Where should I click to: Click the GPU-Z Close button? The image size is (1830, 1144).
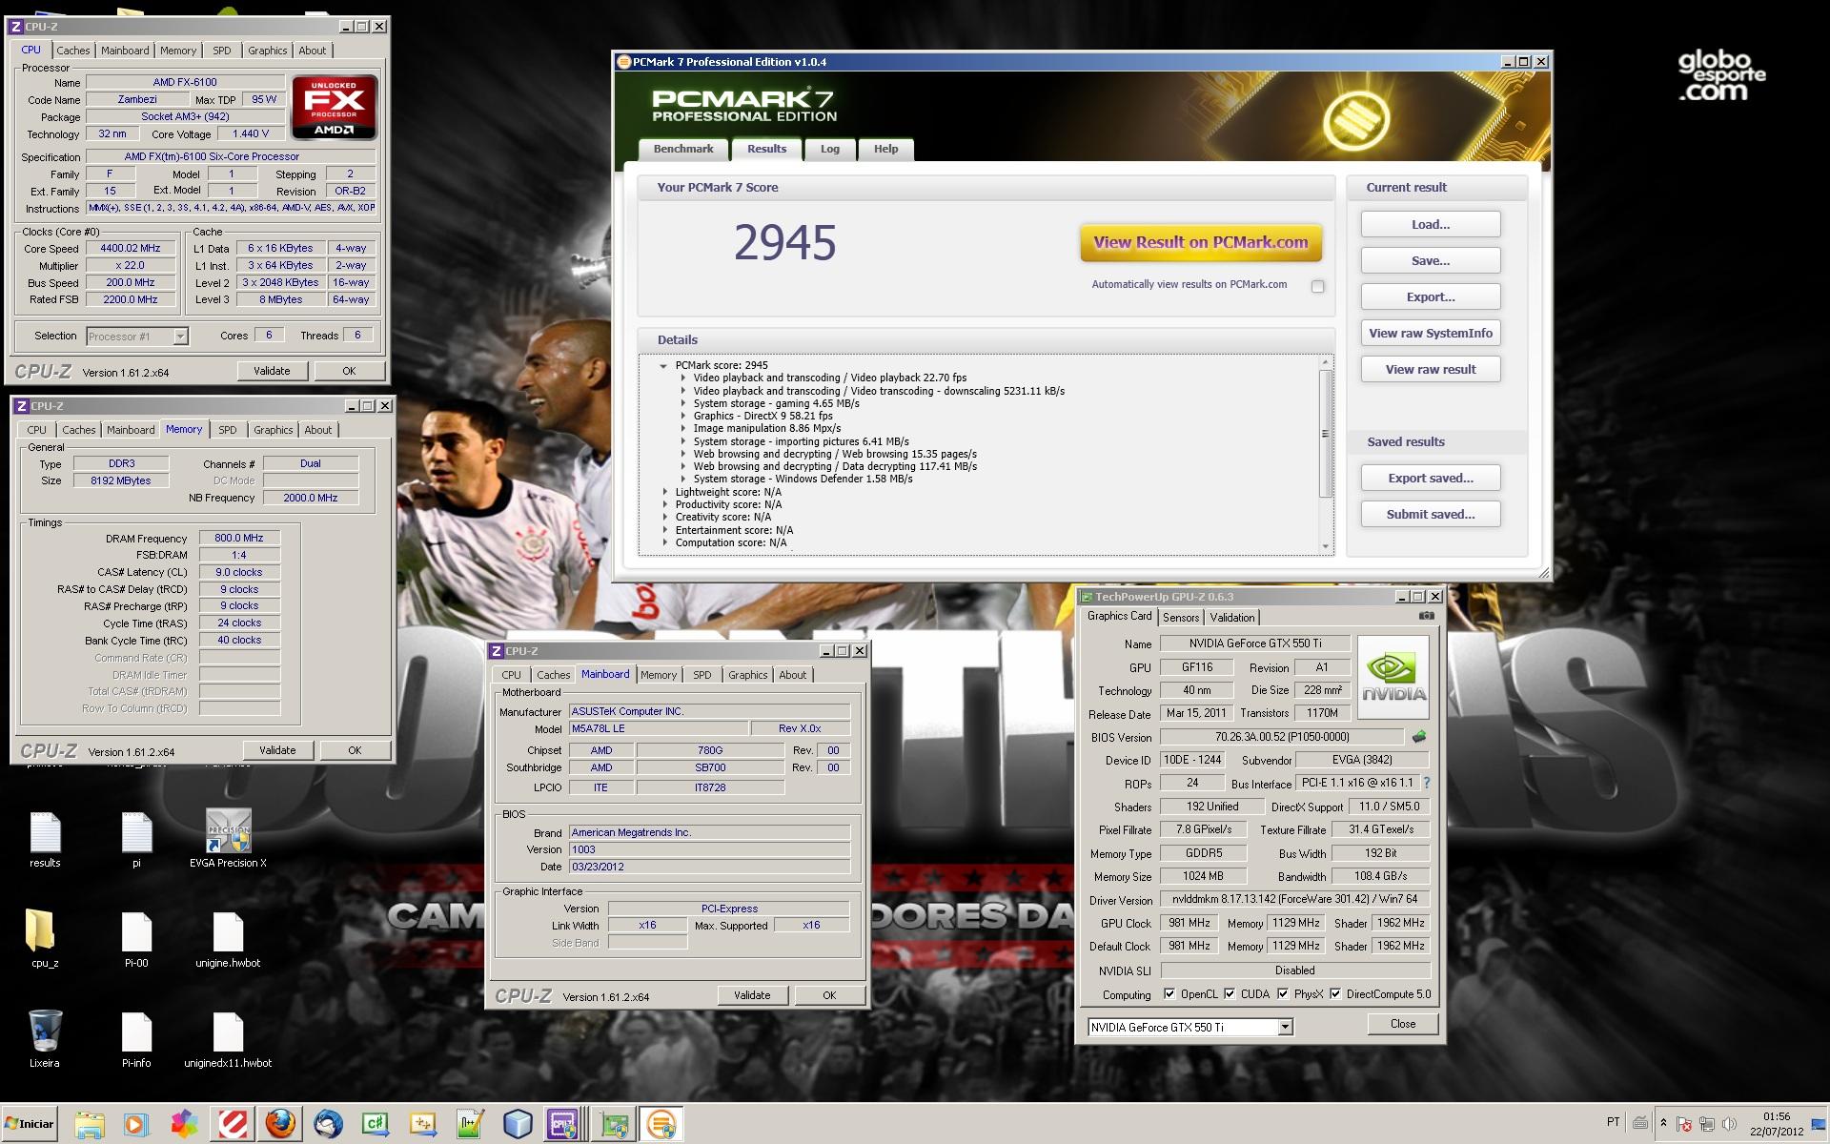coord(1402,1024)
